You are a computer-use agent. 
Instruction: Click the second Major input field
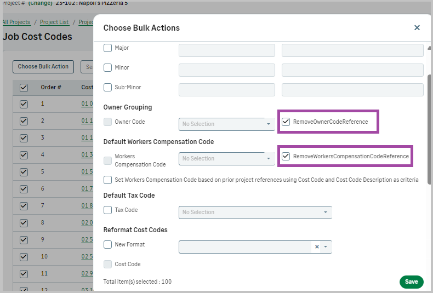(x=352, y=50)
